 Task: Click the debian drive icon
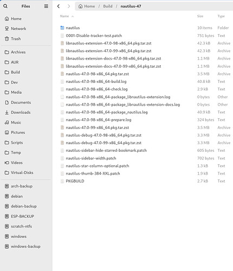[7, 196]
